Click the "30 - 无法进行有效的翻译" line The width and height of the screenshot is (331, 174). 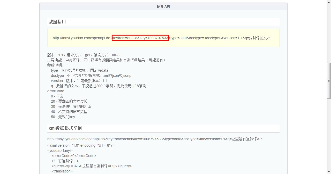coord(71,106)
